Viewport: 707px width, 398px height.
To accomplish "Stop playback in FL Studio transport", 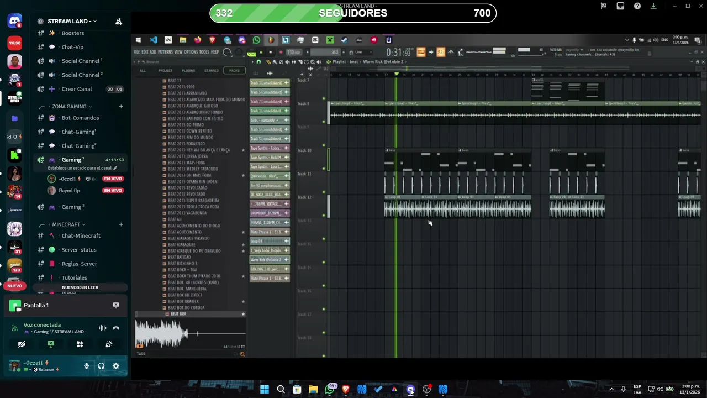I will [x=270, y=52].
